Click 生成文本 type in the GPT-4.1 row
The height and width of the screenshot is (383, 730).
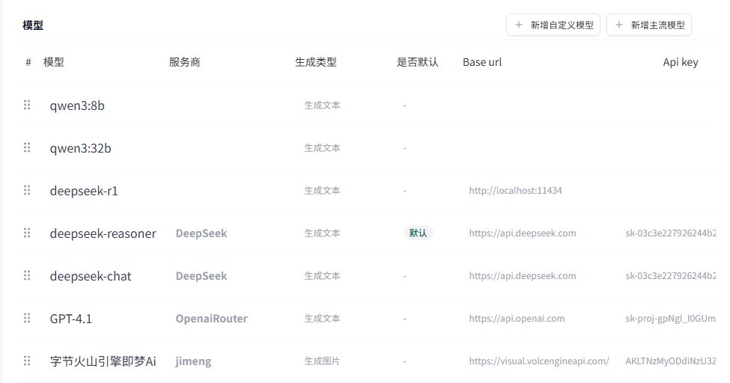pos(322,319)
